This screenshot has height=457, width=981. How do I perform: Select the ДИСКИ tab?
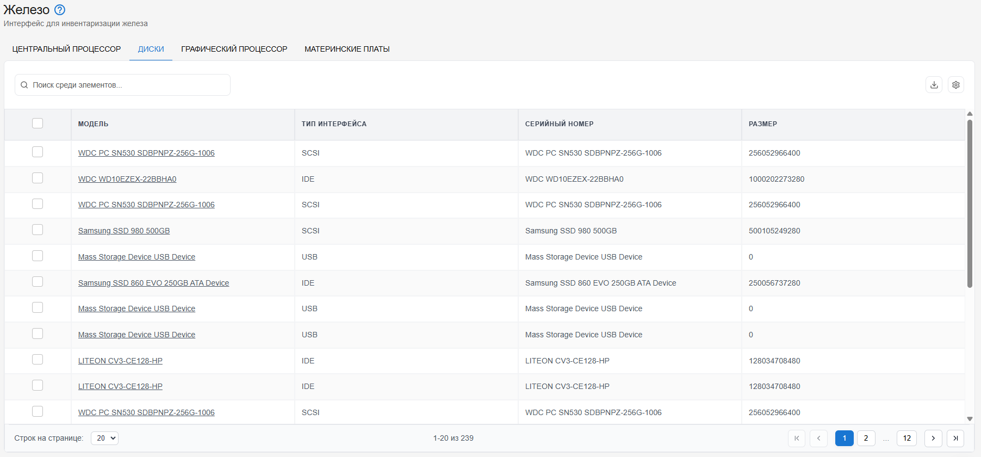pos(151,49)
